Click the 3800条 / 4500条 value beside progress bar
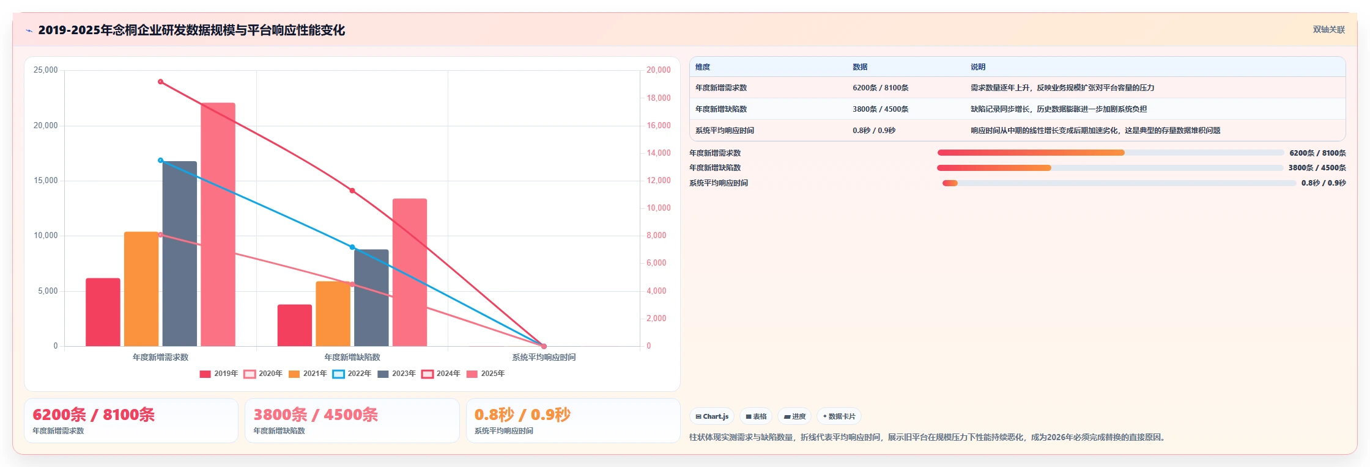Screen dimensions: 1370x467 point(1317,168)
